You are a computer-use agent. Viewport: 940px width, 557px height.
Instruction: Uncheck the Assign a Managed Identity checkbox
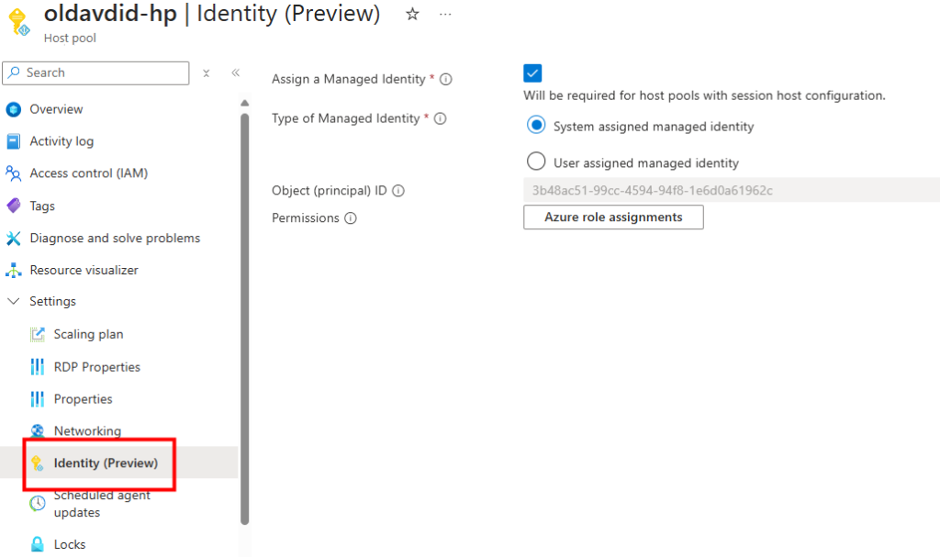coord(532,73)
